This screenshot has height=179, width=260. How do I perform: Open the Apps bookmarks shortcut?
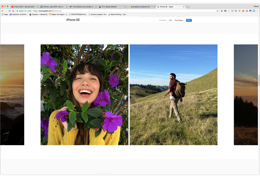5,14
